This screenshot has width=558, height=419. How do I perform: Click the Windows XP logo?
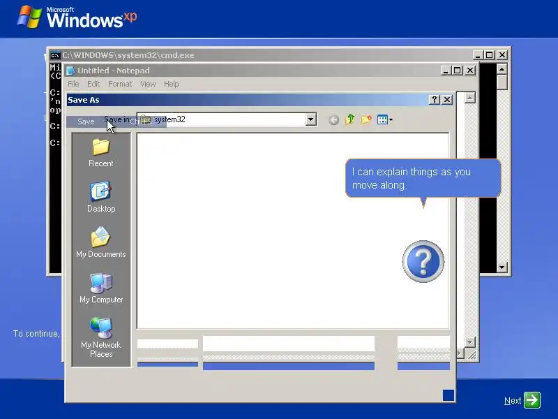coord(77,17)
